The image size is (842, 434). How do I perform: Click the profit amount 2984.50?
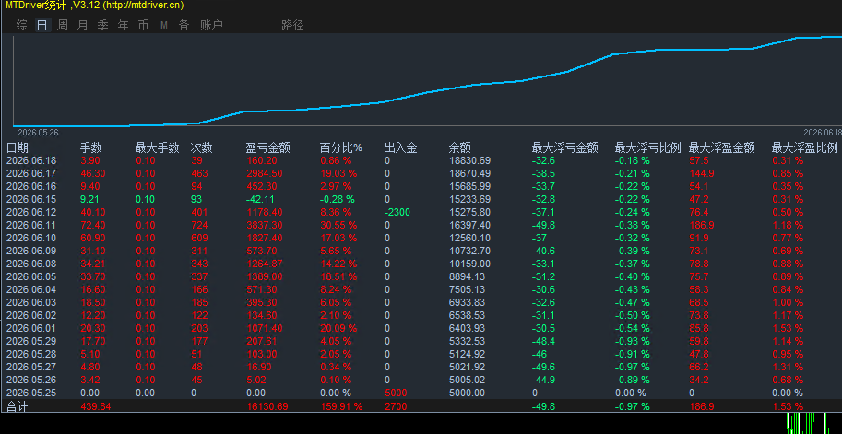[x=264, y=174]
